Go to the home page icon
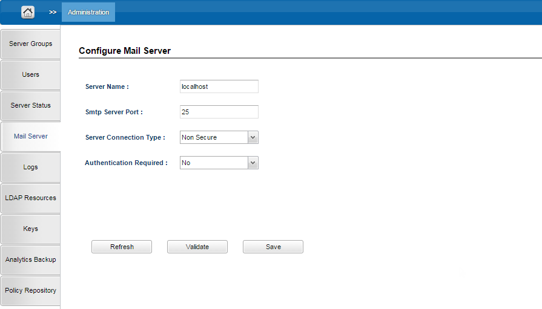The width and height of the screenshot is (542, 309). [x=28, y=13]
